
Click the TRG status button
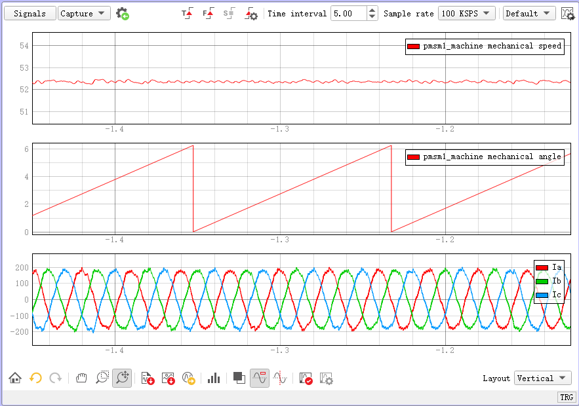click(x=567, y=397)
